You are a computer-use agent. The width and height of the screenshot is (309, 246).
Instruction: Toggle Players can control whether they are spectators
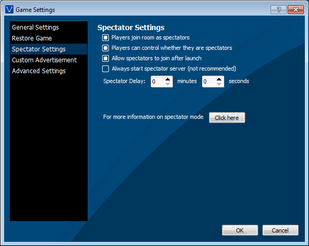click(x=105, y=48)
